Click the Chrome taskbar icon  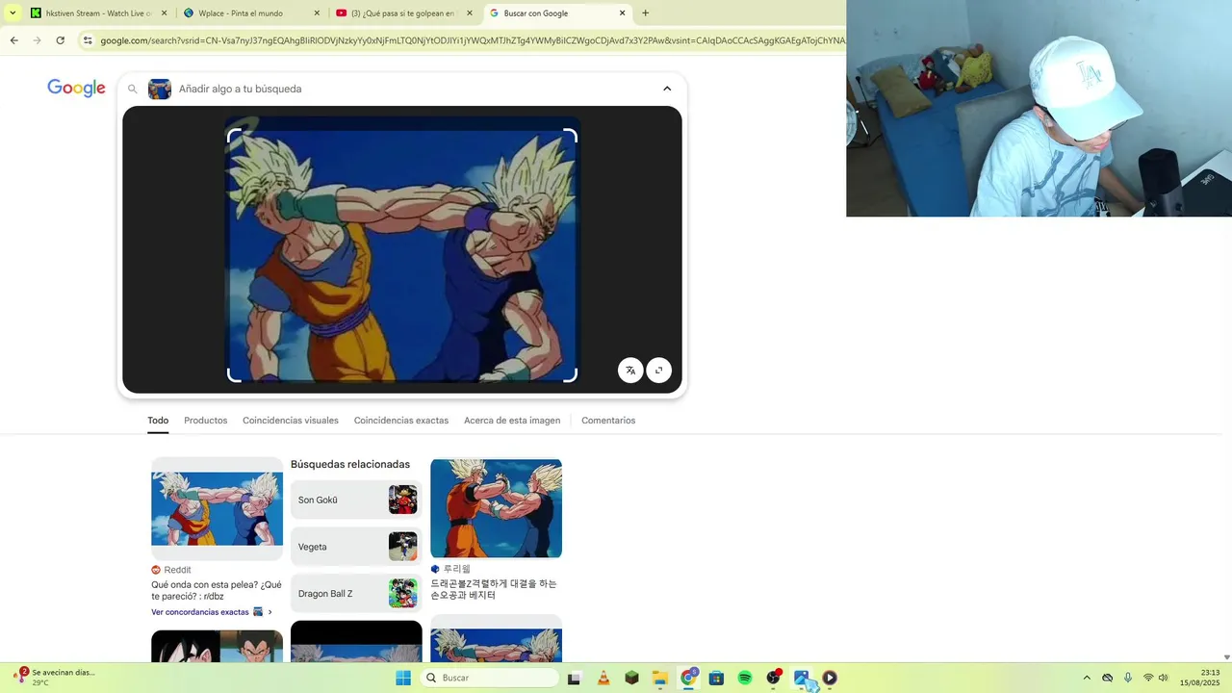[x=688, y=678]
